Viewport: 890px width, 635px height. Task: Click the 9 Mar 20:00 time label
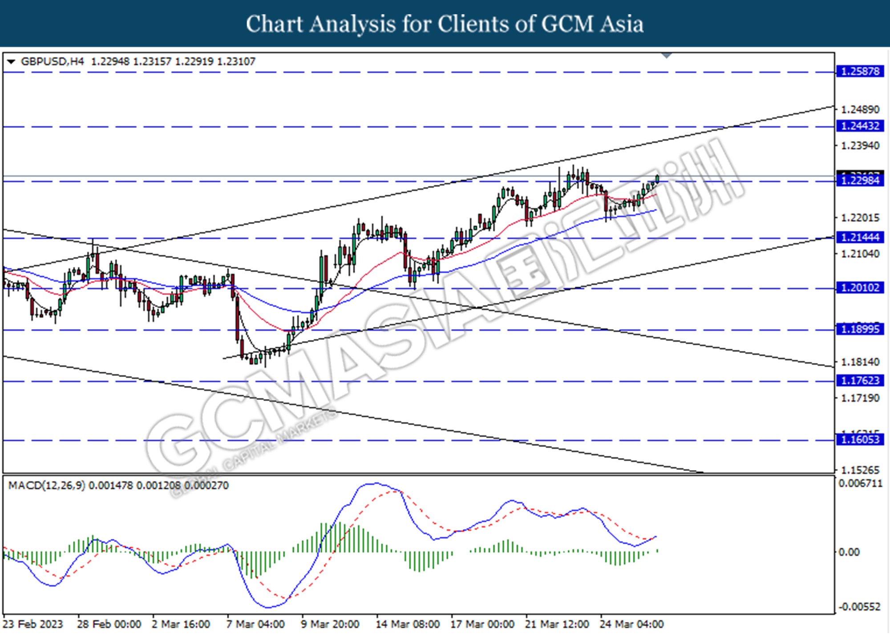pyautogui.click(x=330, y=624)
